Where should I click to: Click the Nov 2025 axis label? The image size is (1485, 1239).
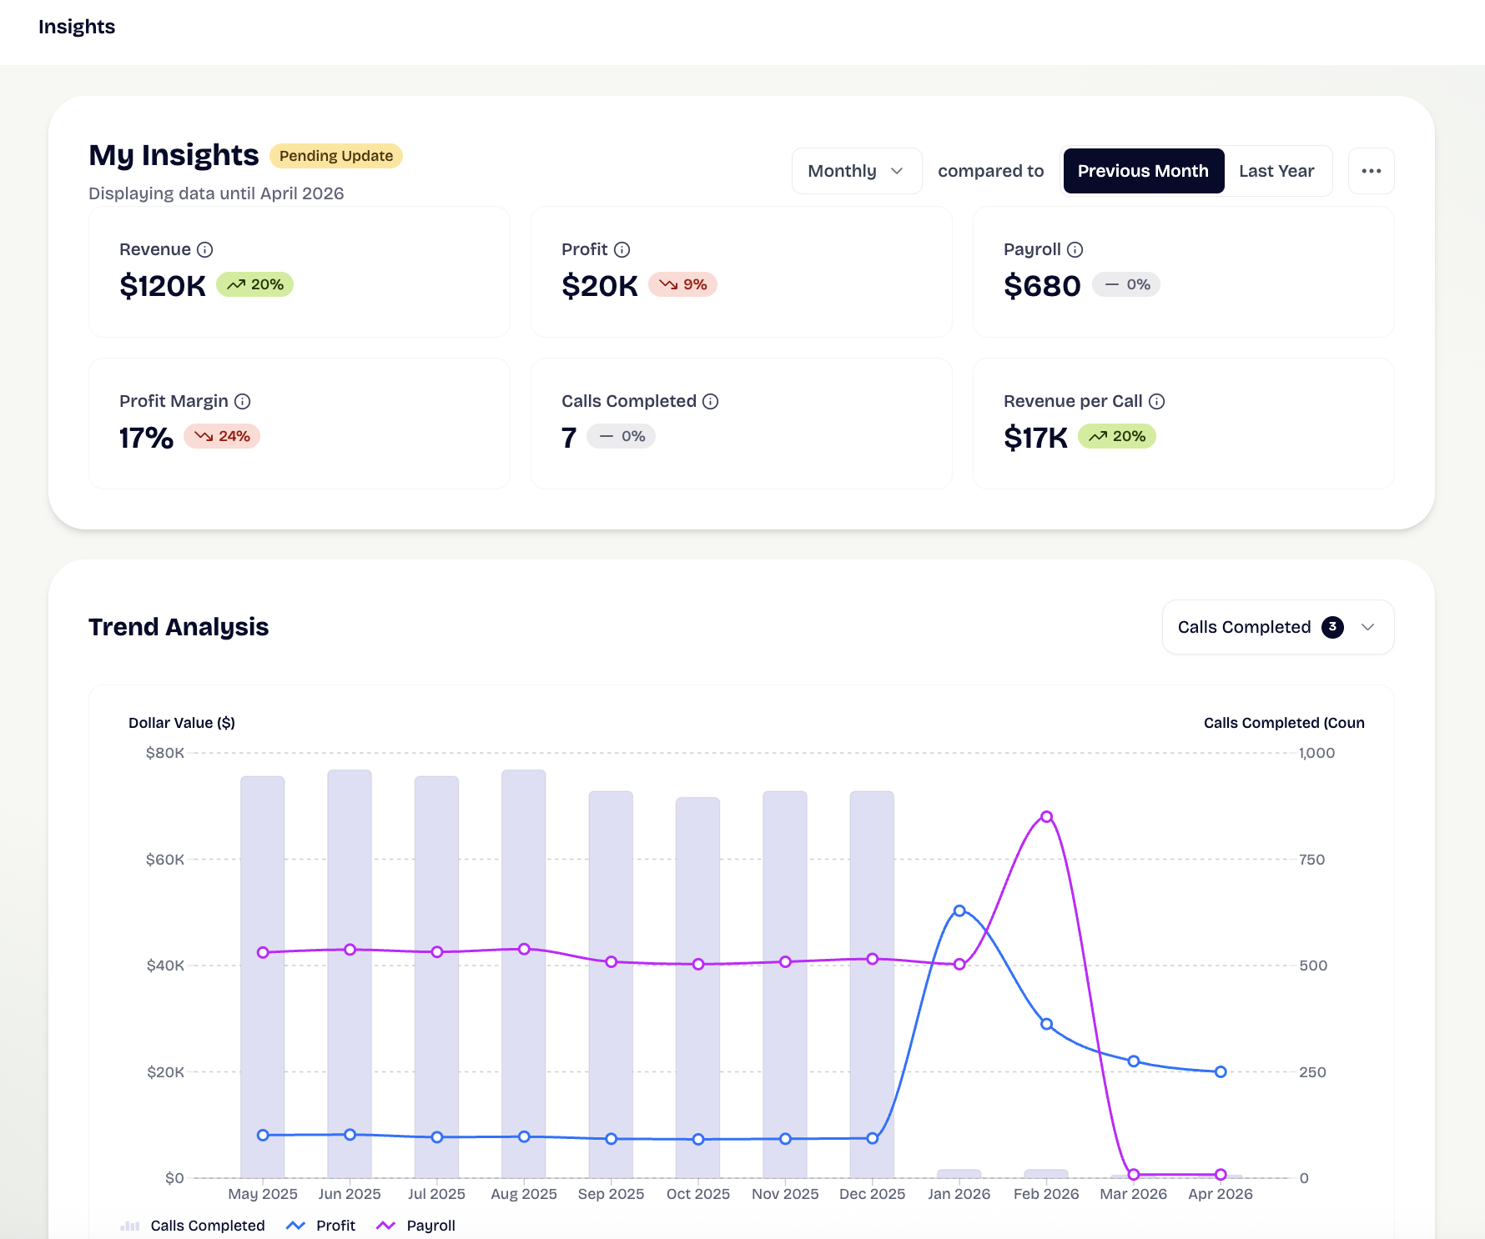click(785, 1194)
